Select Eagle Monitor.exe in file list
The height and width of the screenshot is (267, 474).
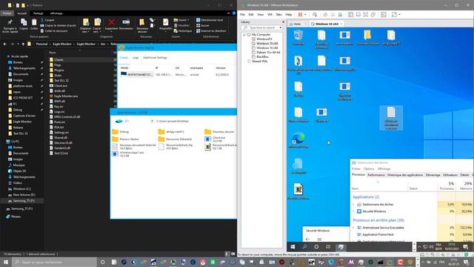click(x=64, y=96)
